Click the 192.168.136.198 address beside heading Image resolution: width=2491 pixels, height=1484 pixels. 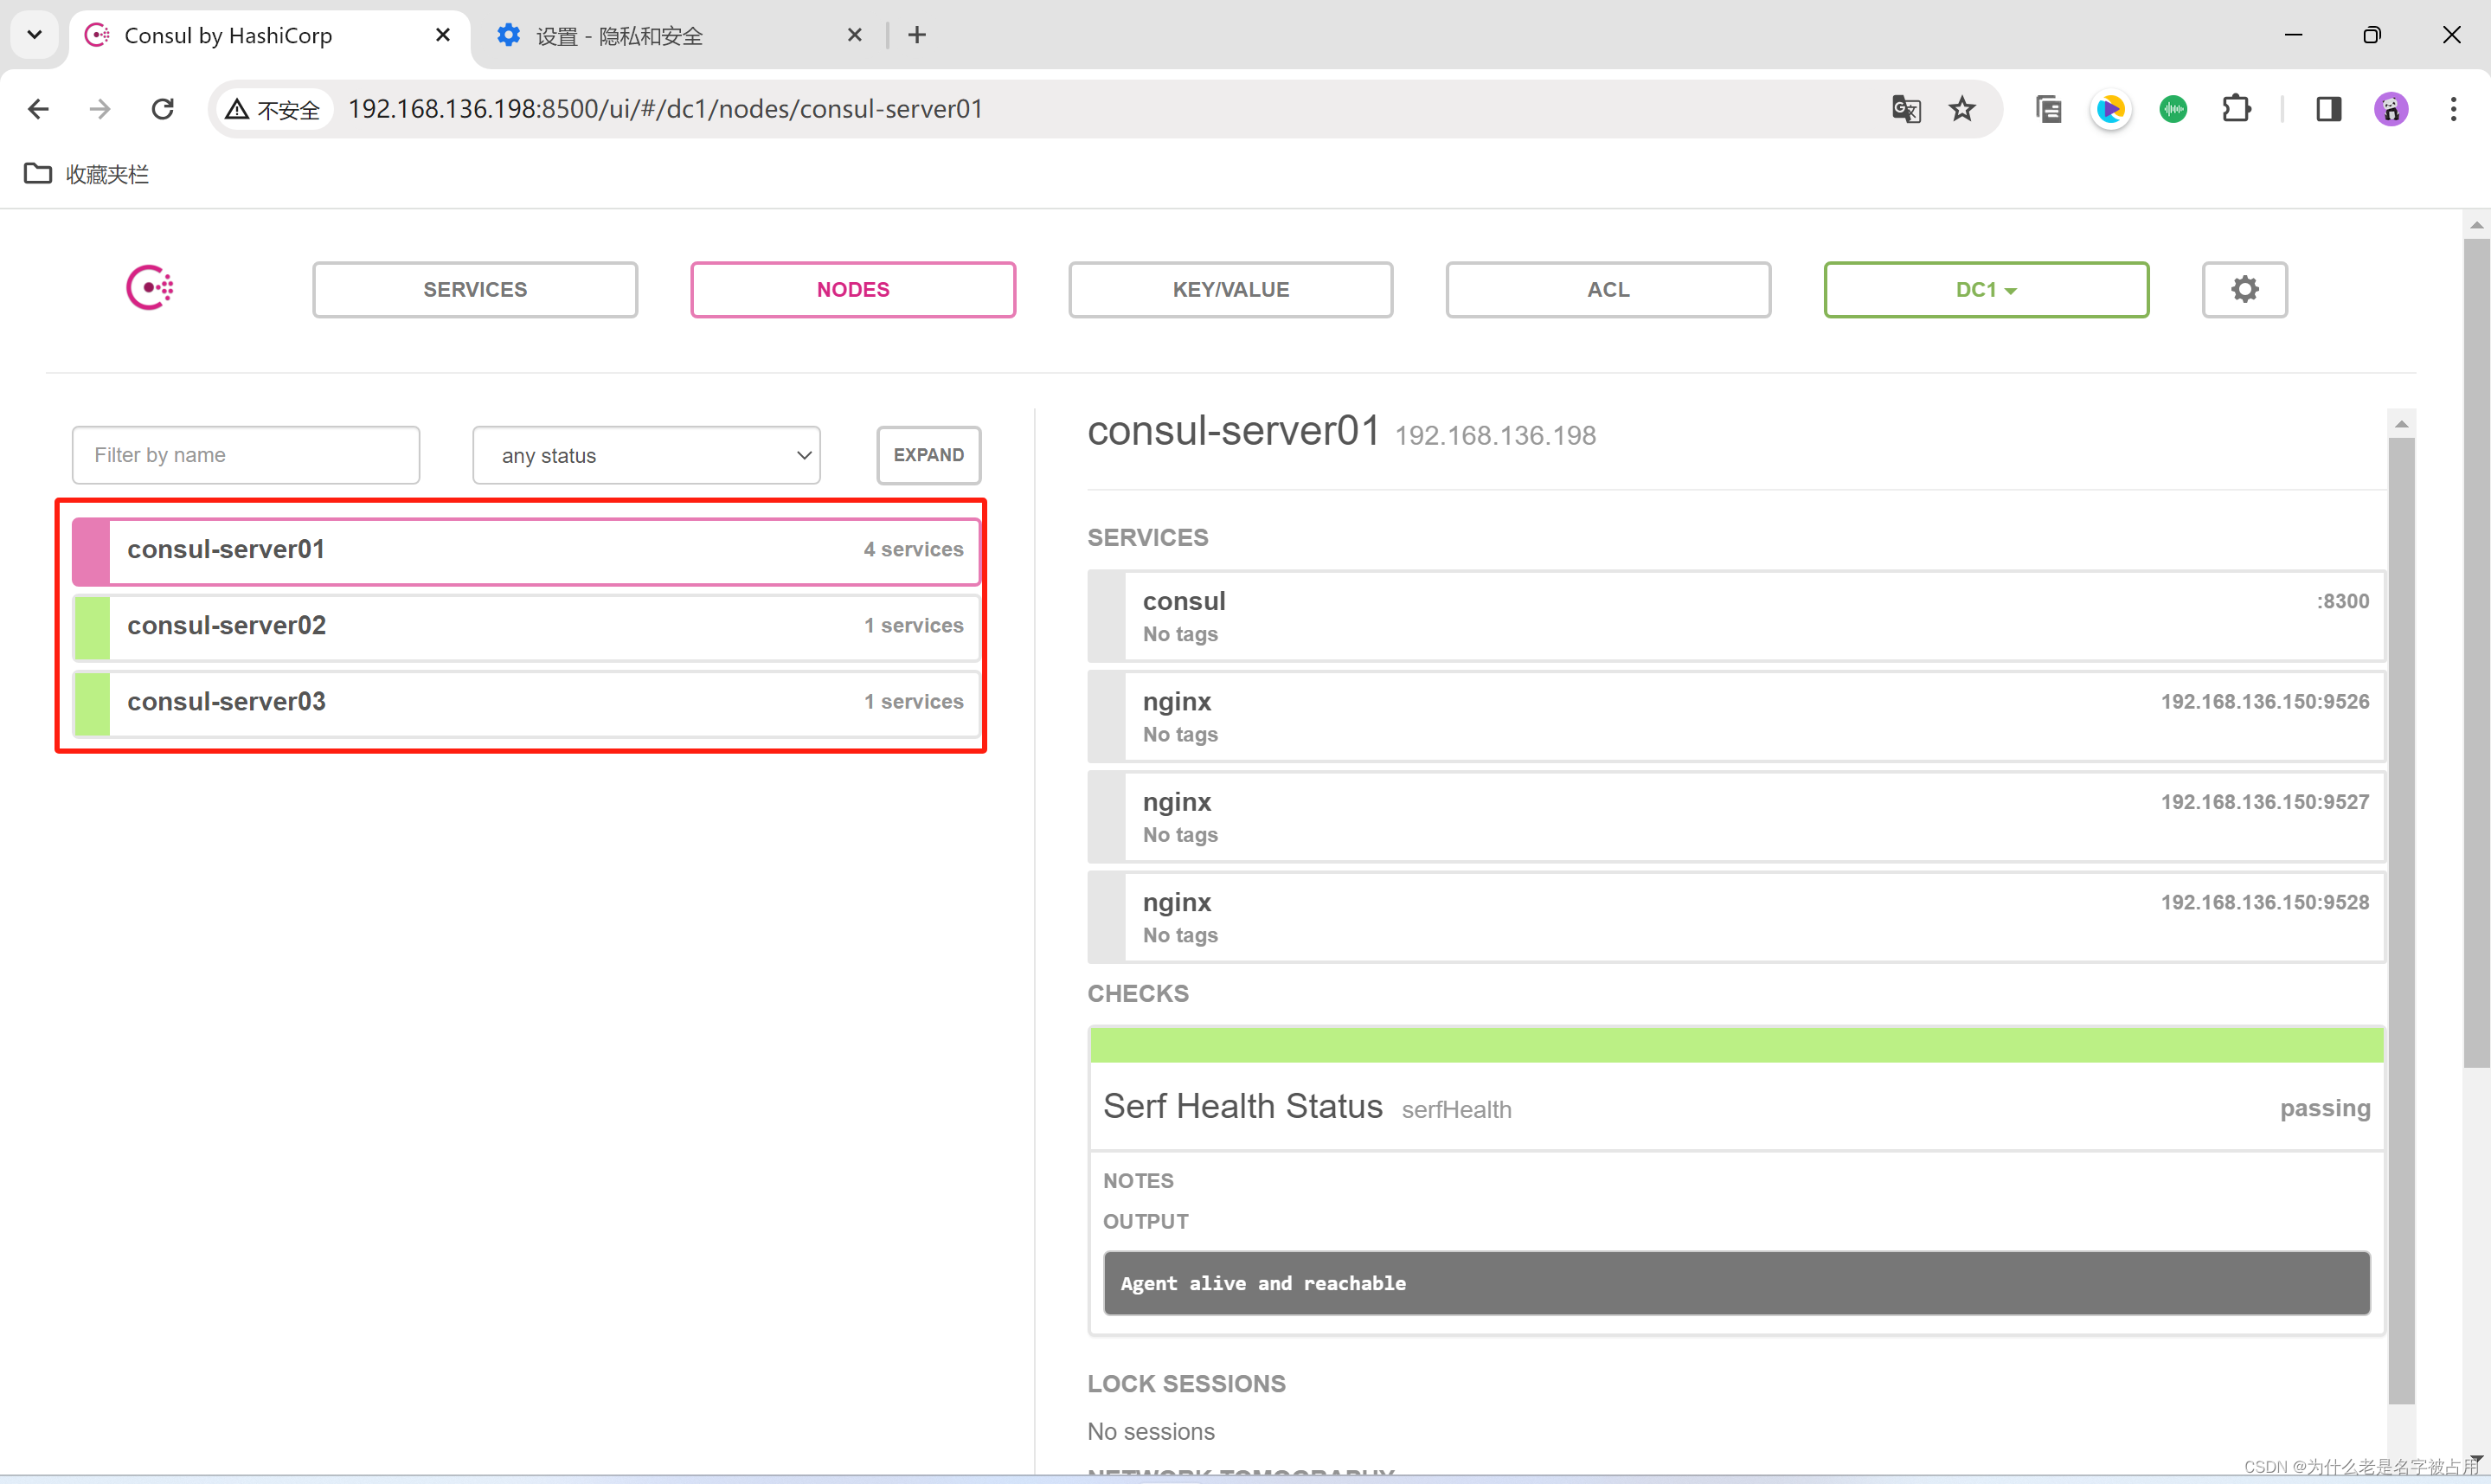[1495, 436]
